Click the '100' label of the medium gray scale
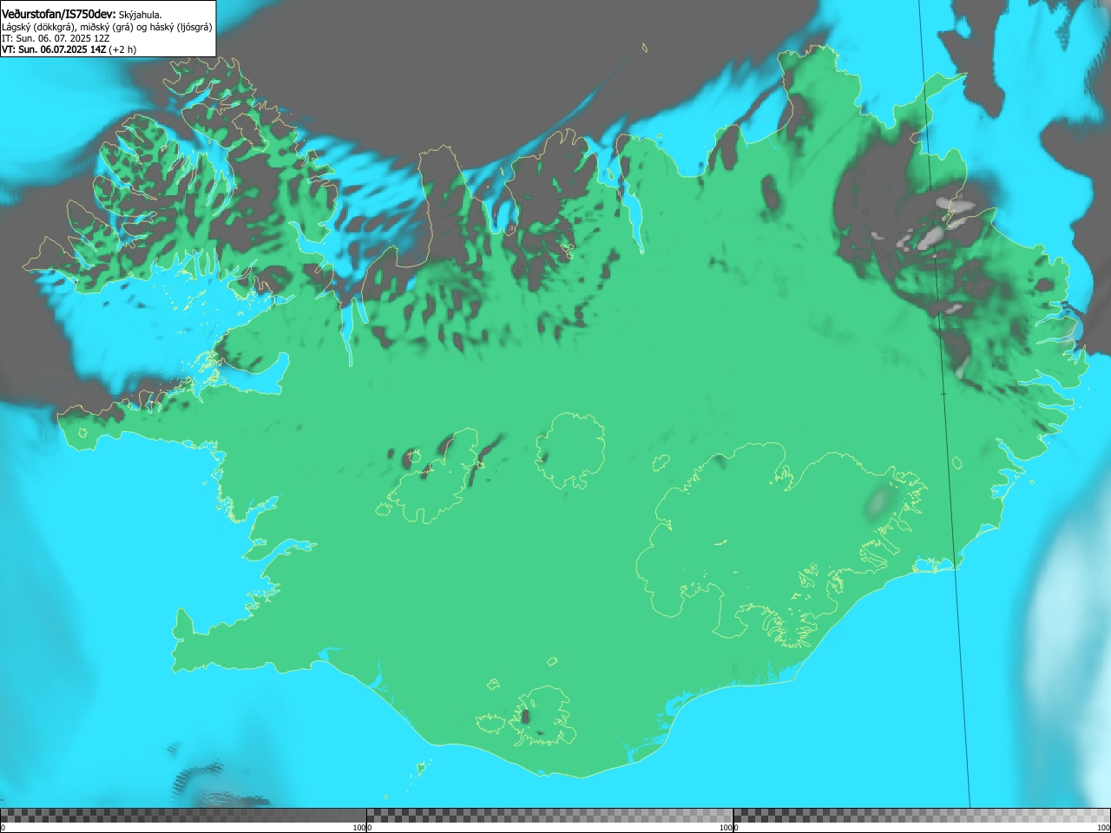This screenshot has height=833, width=1111. point(725,828)
